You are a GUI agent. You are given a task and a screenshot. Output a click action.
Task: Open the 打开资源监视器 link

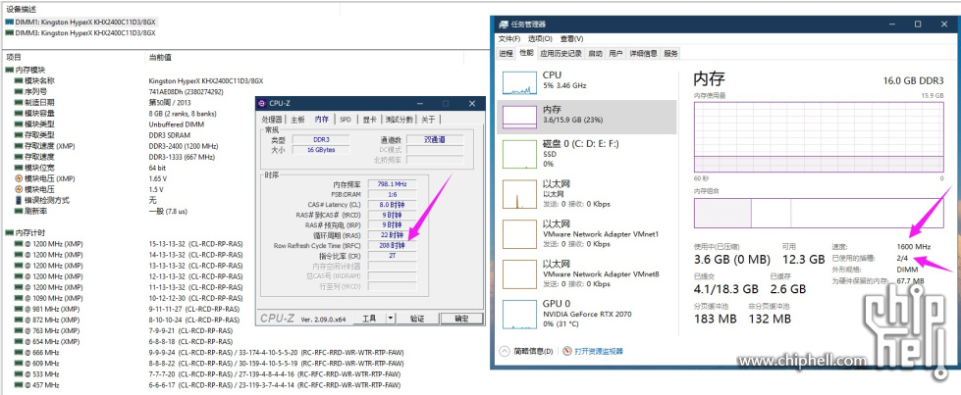point(598,352)
